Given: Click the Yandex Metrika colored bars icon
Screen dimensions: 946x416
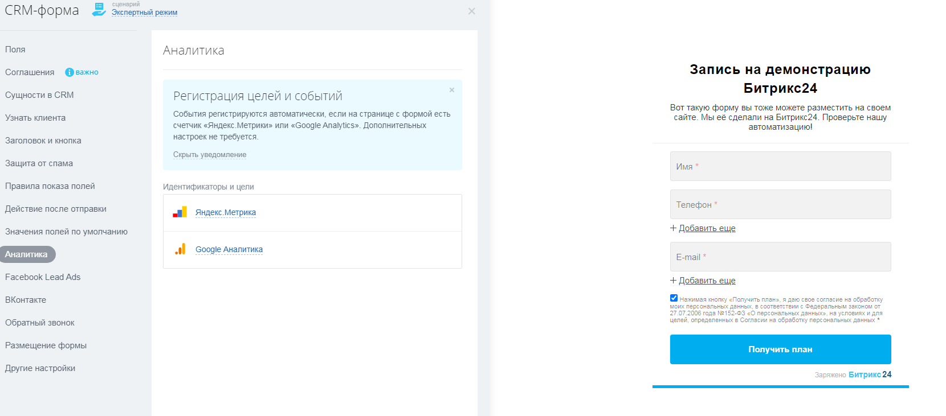Looking at the screenshot, I should 180,212.
